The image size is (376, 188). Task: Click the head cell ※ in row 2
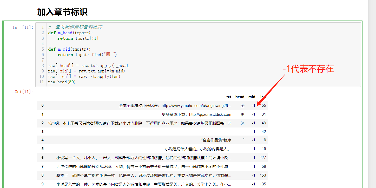pyautogui.click(x=243, y=123)
